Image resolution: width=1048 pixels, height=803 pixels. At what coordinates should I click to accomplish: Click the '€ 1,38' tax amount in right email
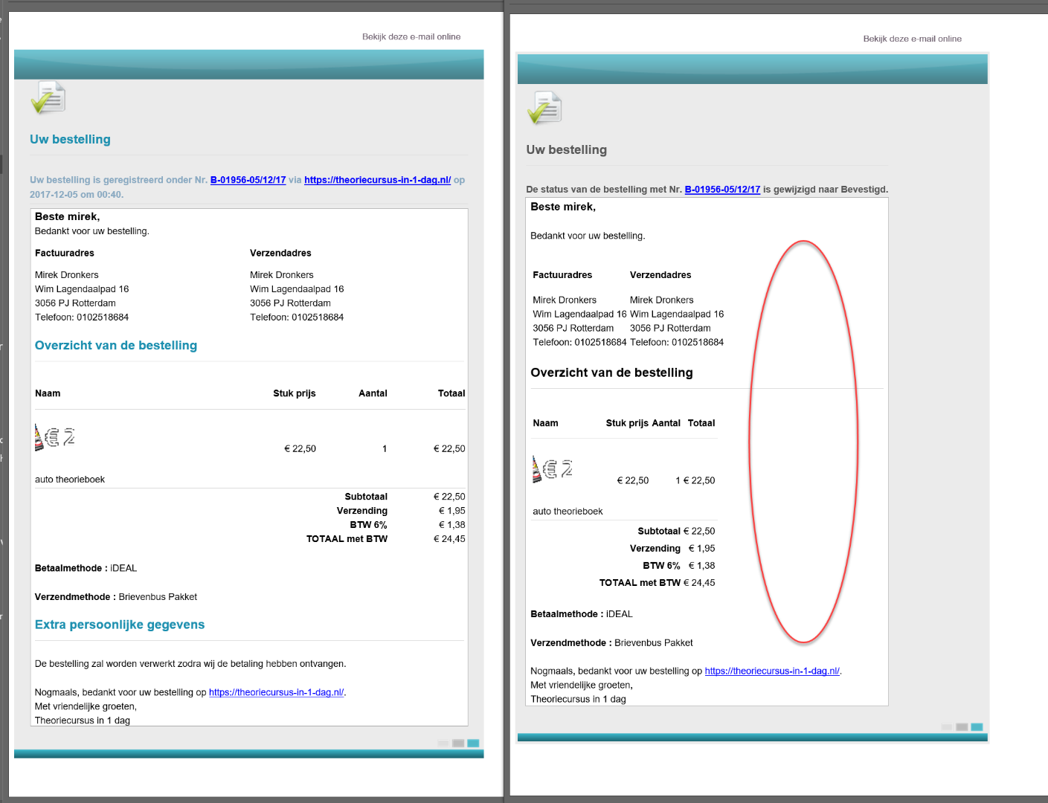702,566
